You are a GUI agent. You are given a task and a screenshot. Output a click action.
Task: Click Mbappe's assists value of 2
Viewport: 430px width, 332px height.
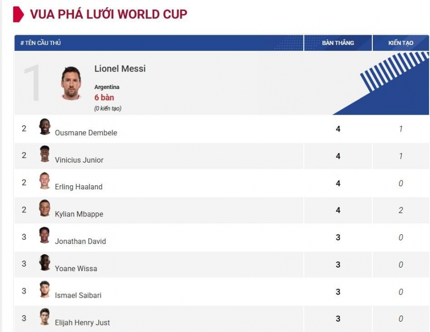point(401,210)
